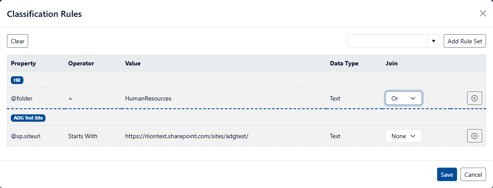Save the classification rules
The height and width of the screenshot is (188, 493).
(447, 175)
